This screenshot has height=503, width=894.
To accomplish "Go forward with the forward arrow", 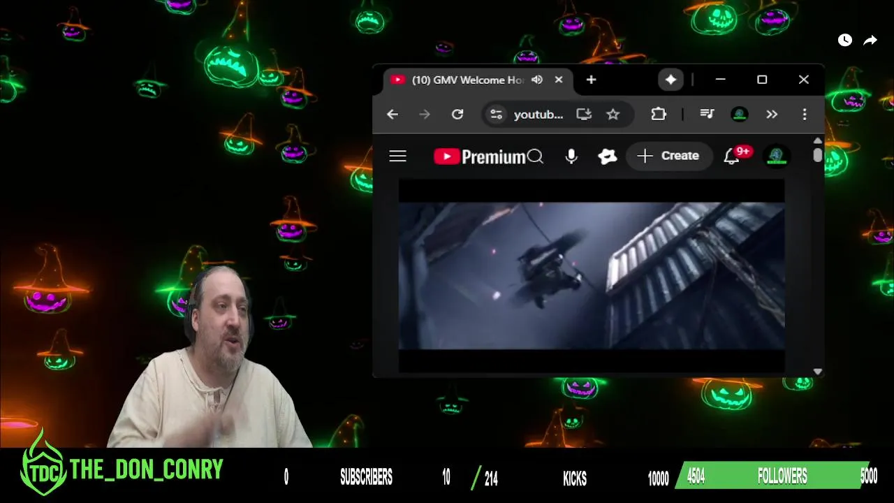I will pos(425,114).
